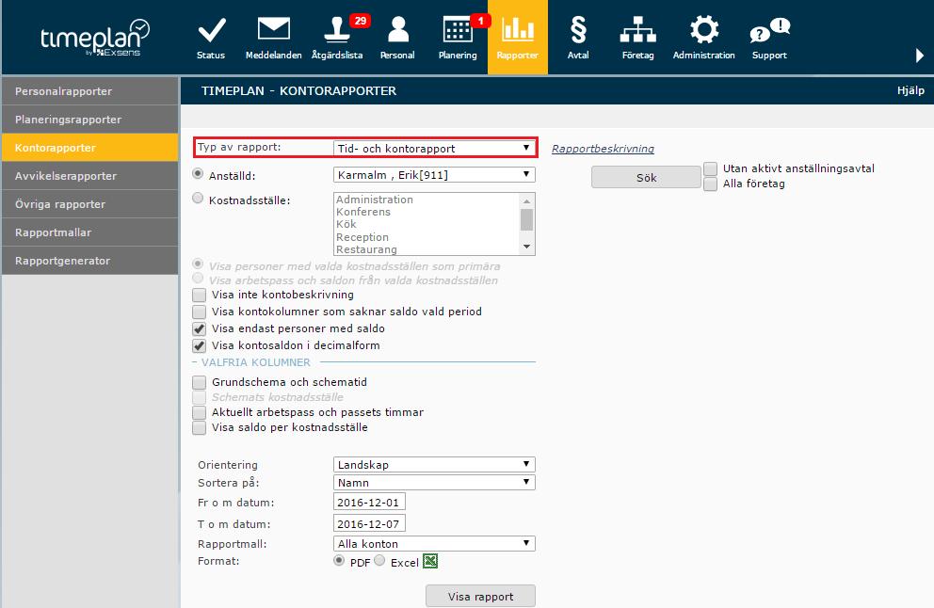
Task: Open Företag organization chart icon
Action: (x=638, y=30)
